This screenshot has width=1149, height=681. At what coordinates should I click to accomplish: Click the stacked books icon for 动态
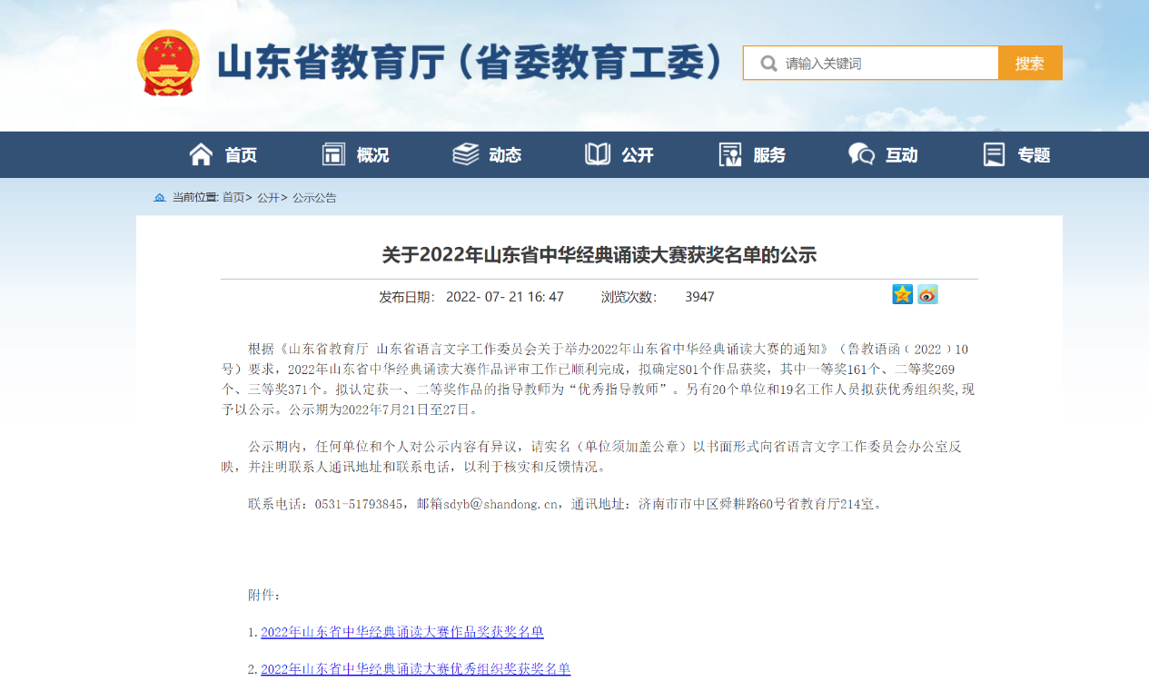click(465, 154)
